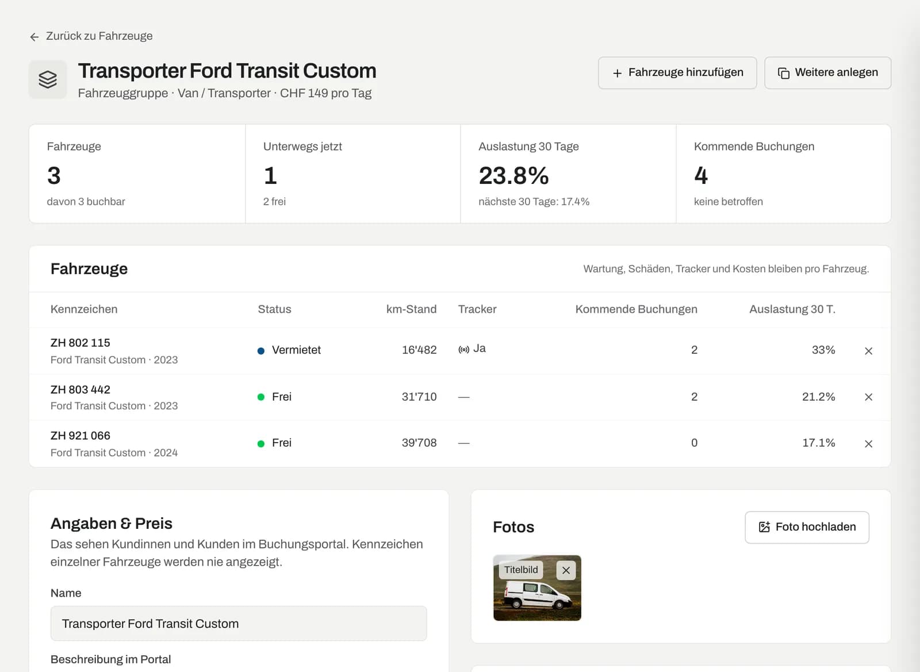Click the Status column header
The height and width of the screenshot is (672, 920).
(274, 309)
